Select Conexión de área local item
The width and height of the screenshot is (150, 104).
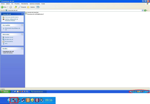[32, 12]
